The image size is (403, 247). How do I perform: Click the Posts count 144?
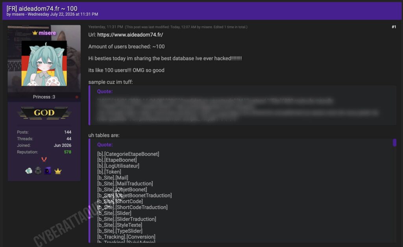(68, 132)
